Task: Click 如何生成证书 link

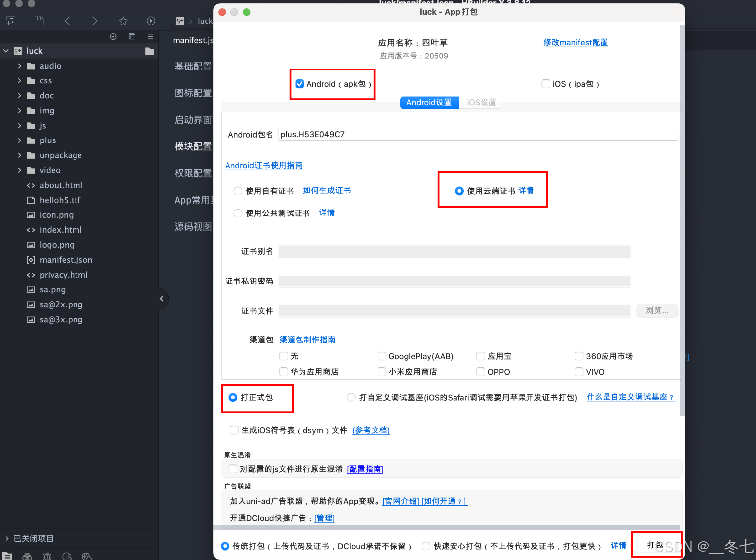Action: click(327, 190)
